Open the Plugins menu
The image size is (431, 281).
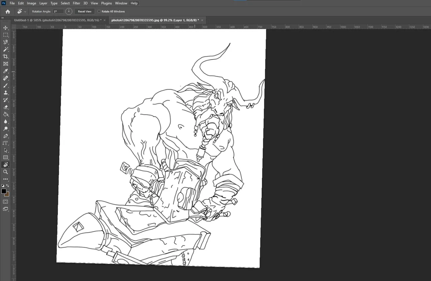tap(106, 3)
